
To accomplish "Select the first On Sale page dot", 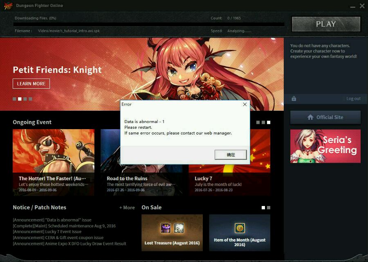I will pos(263,208).
